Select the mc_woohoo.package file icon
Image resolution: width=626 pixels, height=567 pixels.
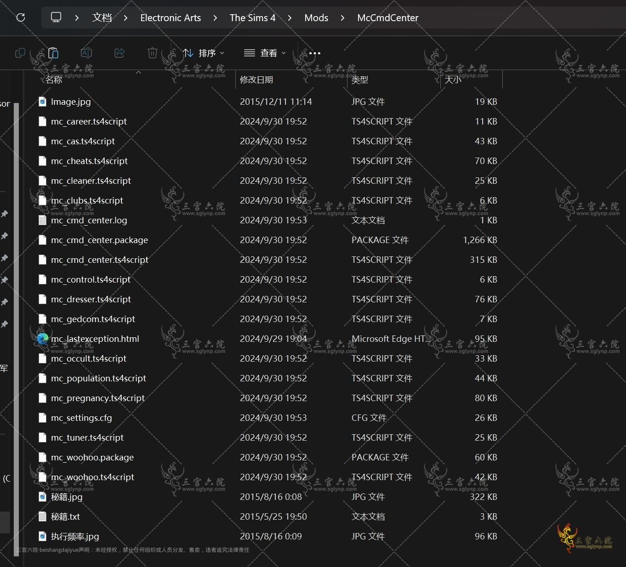(x=42, y=457)
